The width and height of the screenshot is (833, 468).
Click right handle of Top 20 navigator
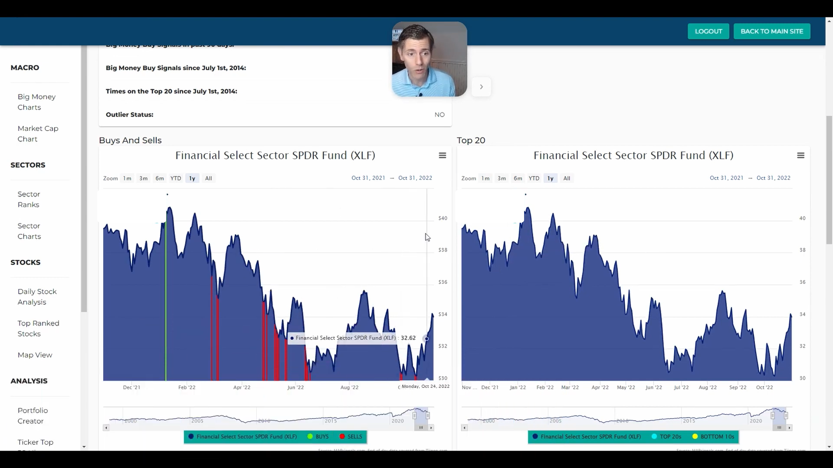click(786, 416)
